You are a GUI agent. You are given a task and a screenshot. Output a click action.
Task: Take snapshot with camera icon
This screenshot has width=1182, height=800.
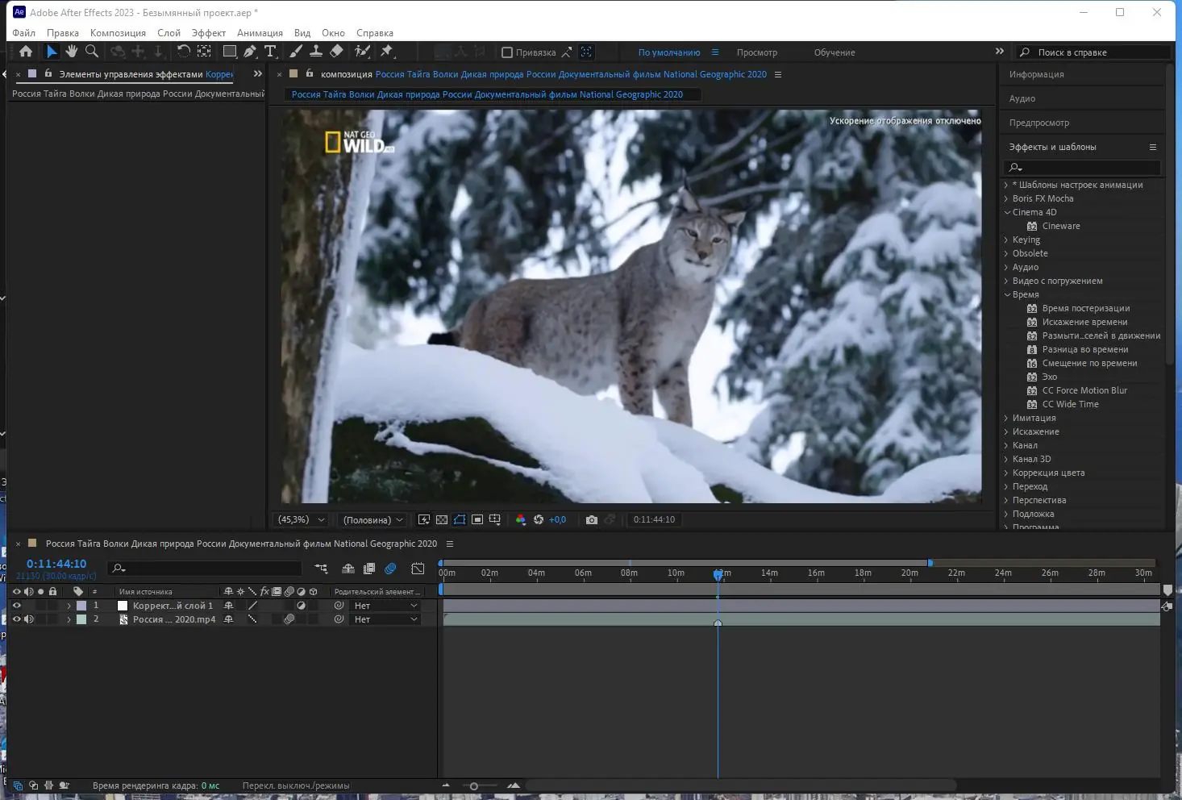click(x=592, y=520)
